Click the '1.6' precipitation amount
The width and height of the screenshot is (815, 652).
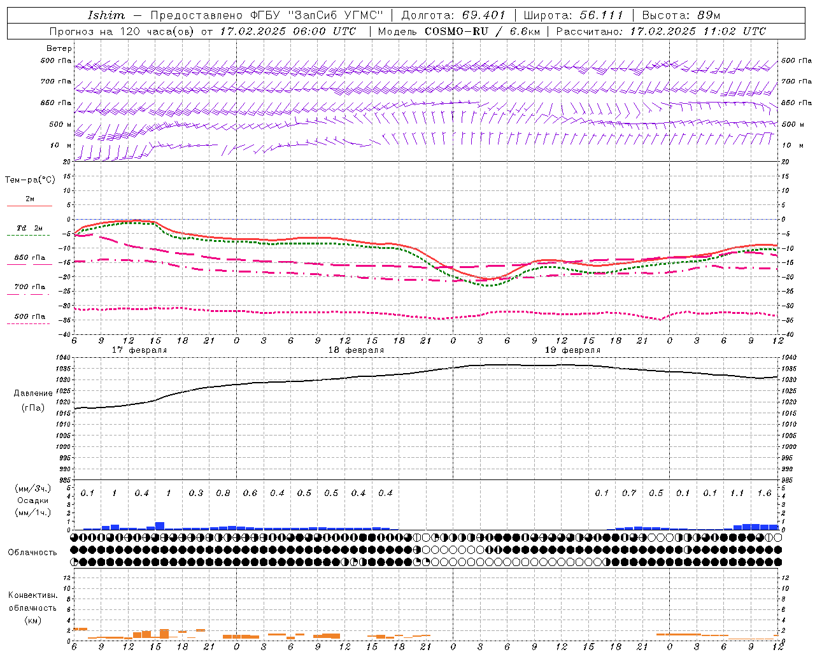point(764,493)
